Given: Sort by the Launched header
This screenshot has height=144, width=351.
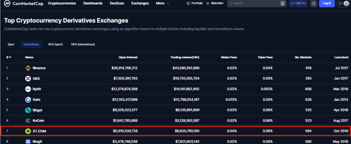Looking at the screenshot, I should pyautogui.click(x=341, y=57).
